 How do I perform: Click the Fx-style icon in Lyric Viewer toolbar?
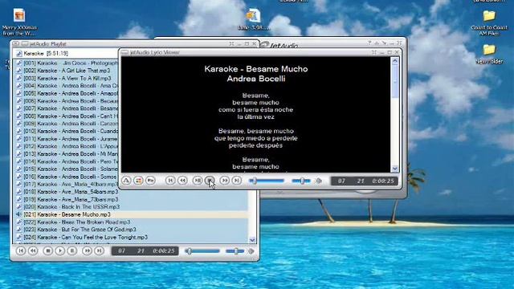[x=150, y=181]
